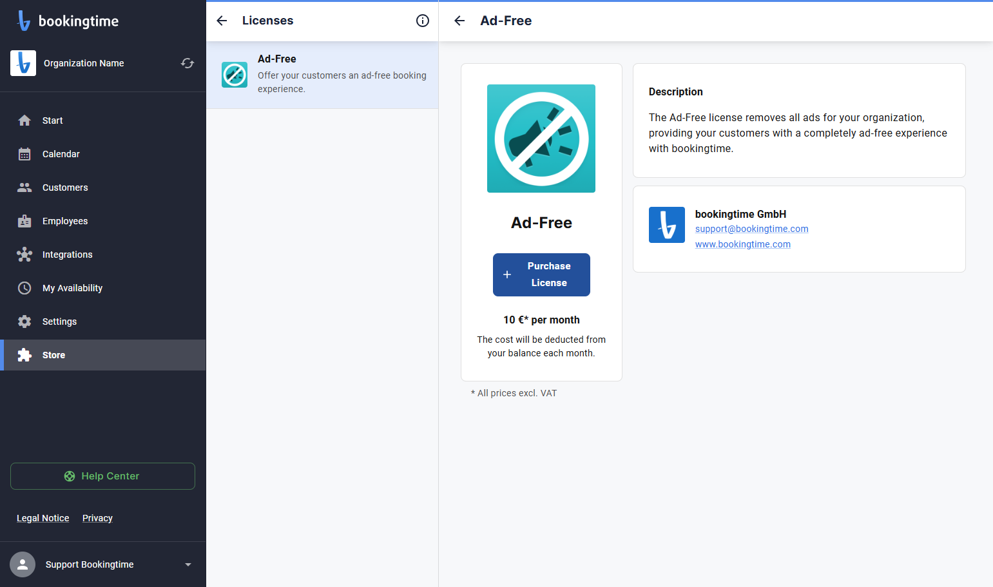
Task: Open the Start menu item
Action: click(x=103, y=120)
